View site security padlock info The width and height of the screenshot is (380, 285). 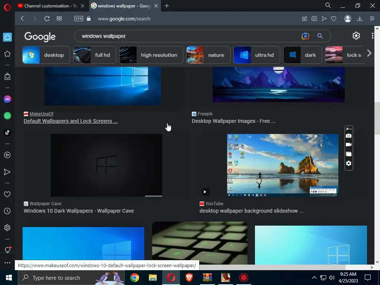[89, 19]
